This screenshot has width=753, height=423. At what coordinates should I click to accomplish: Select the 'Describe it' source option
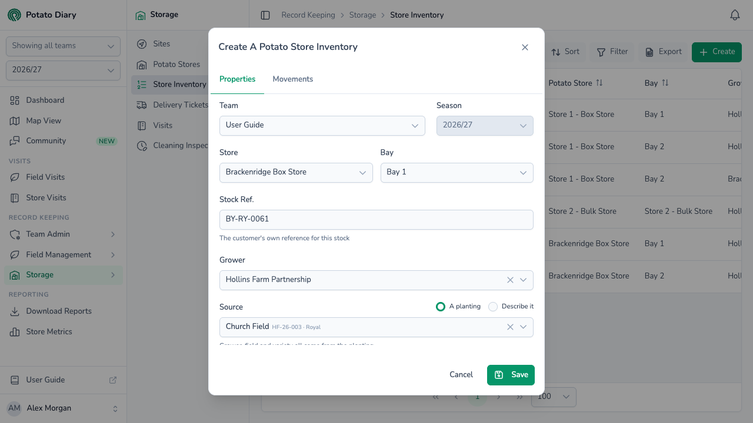pos(493,307)
